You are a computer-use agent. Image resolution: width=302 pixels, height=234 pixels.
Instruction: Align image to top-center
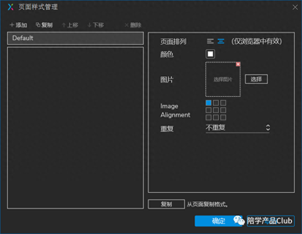[x=216, y=103]
